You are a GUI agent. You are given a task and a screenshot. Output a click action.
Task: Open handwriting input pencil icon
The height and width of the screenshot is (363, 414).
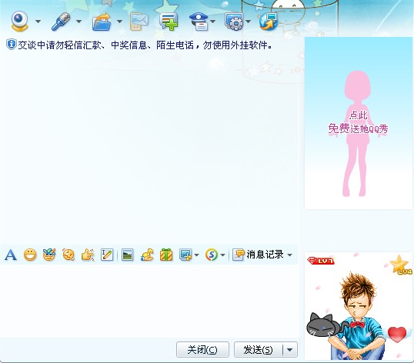pos(107,255)
